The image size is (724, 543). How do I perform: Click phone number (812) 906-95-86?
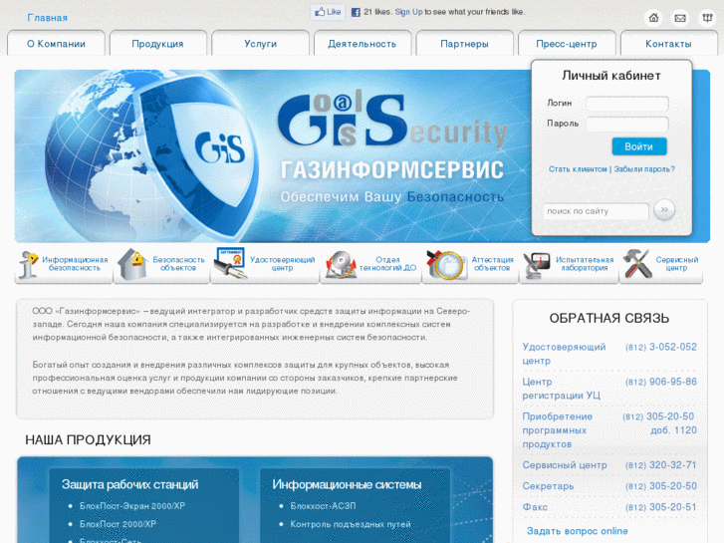[x=660, y=382]
